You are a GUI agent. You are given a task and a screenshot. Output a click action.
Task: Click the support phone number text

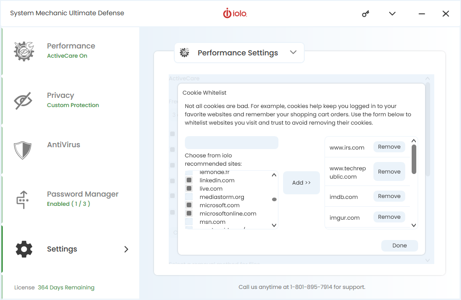click(x=311, y=287)
